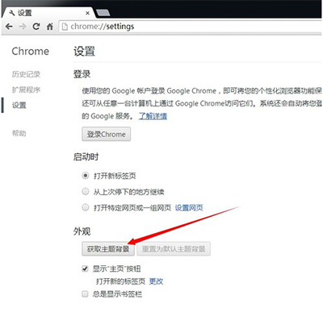The width and height of the screenshot is (323, 316).
Task: Click the forward navigation arrow
Action: pyautogui.click(x=23, y=27)
